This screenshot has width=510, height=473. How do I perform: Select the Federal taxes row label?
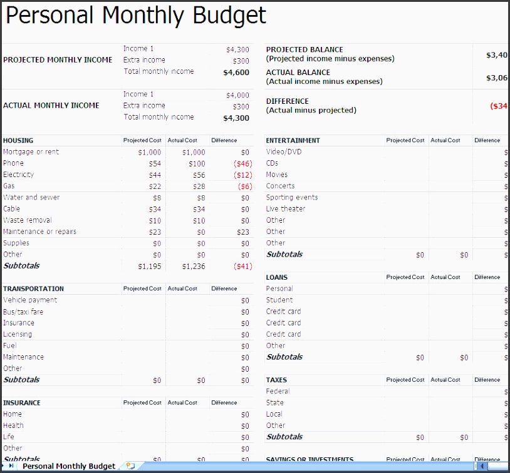[278, 392]
